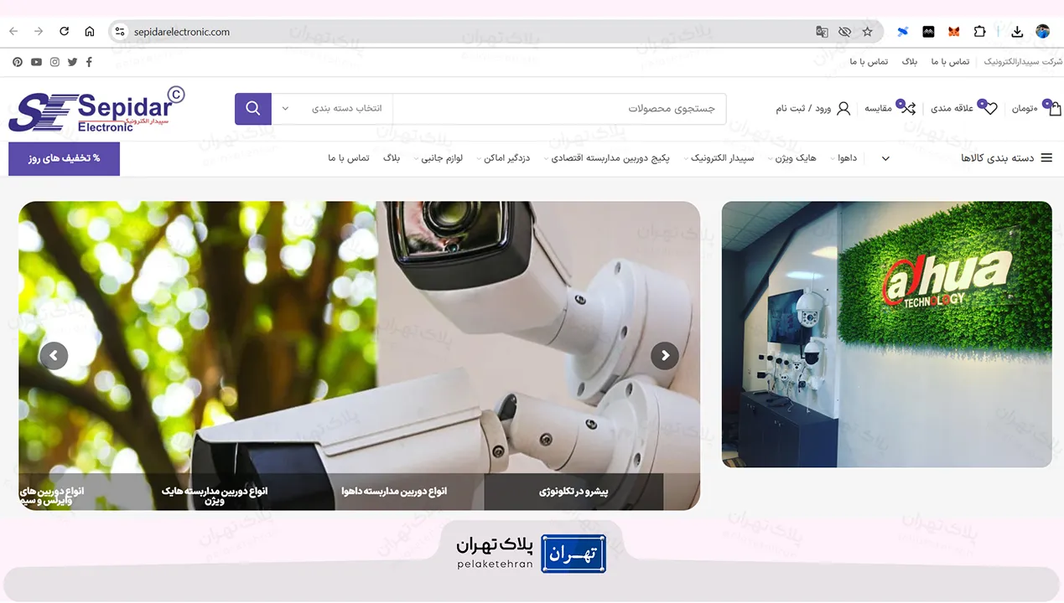Click the compare products arrows icon
1064x603 pixels.
tap(908, 109)
